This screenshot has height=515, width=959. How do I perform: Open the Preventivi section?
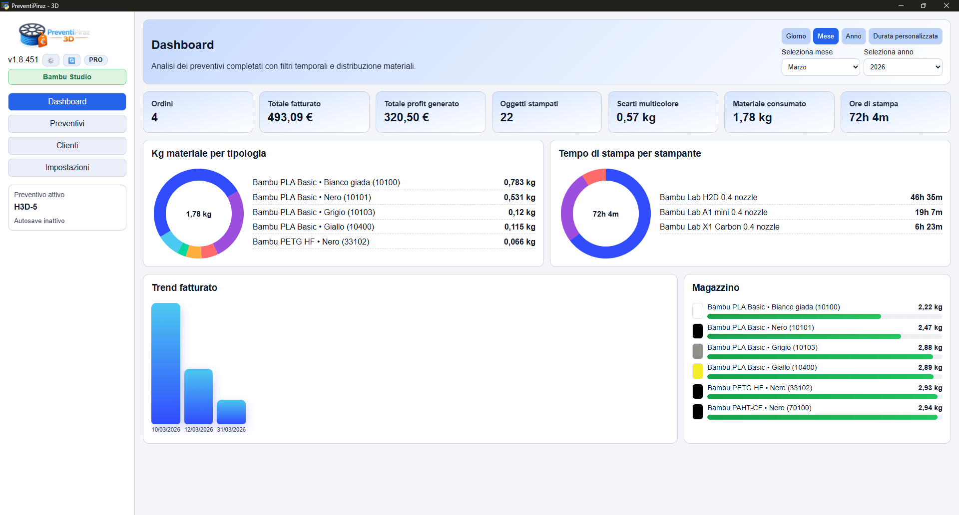(x=67, y=124)
